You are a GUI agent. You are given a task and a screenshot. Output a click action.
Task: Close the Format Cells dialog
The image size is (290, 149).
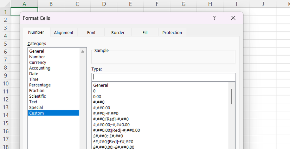[233, 18]
